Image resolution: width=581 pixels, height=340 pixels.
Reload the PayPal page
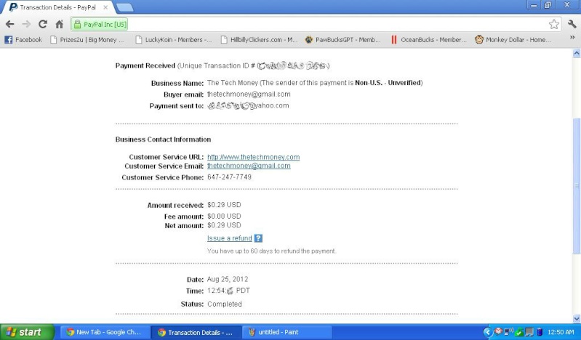(43, 25)
